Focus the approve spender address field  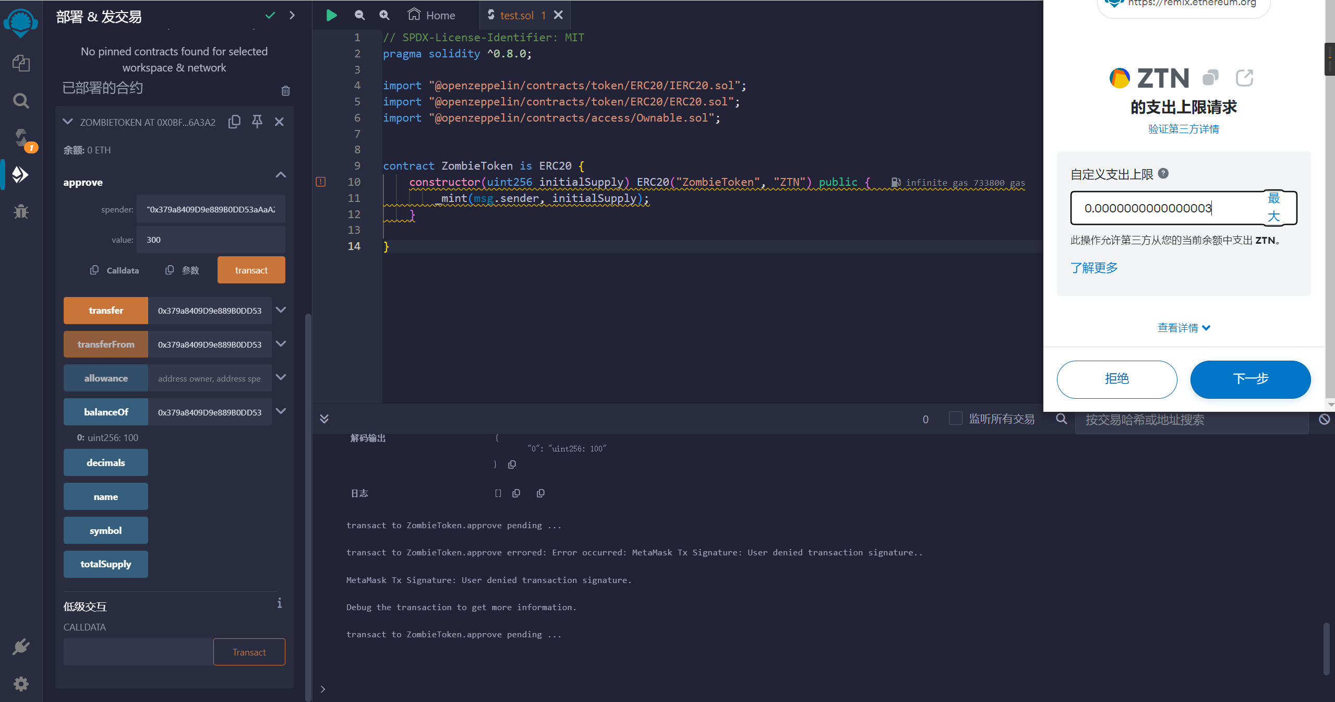(211, 209)
